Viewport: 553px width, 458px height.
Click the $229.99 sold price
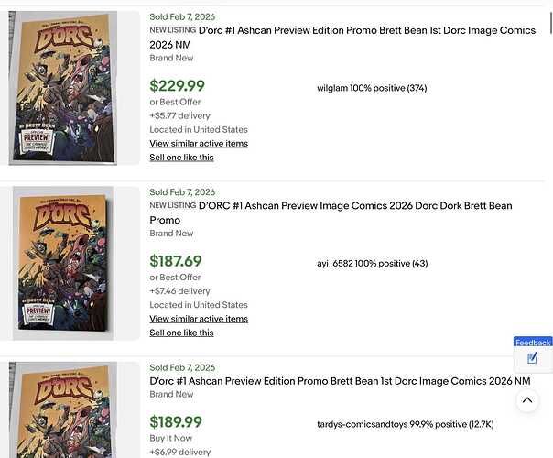click(177, 86)
